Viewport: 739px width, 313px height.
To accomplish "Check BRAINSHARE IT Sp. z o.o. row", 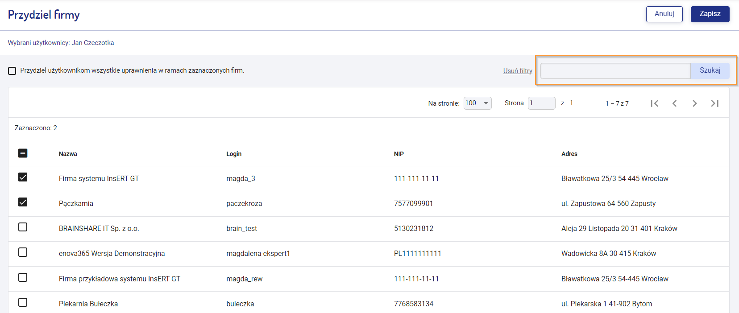I will (23, 227).
